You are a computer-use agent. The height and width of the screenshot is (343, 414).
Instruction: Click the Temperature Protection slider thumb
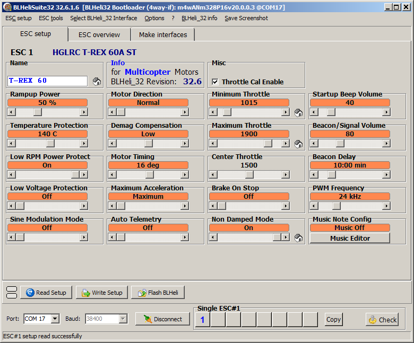coord(50,144)
